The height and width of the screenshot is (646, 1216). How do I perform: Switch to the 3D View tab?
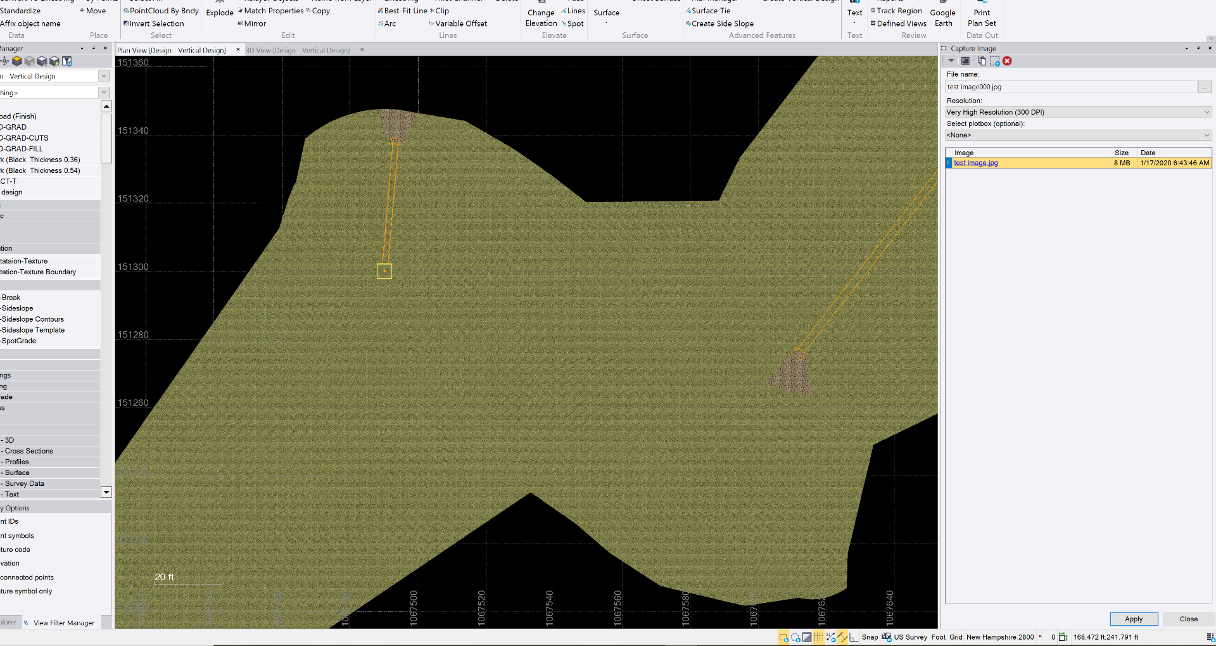pos(297,50)
